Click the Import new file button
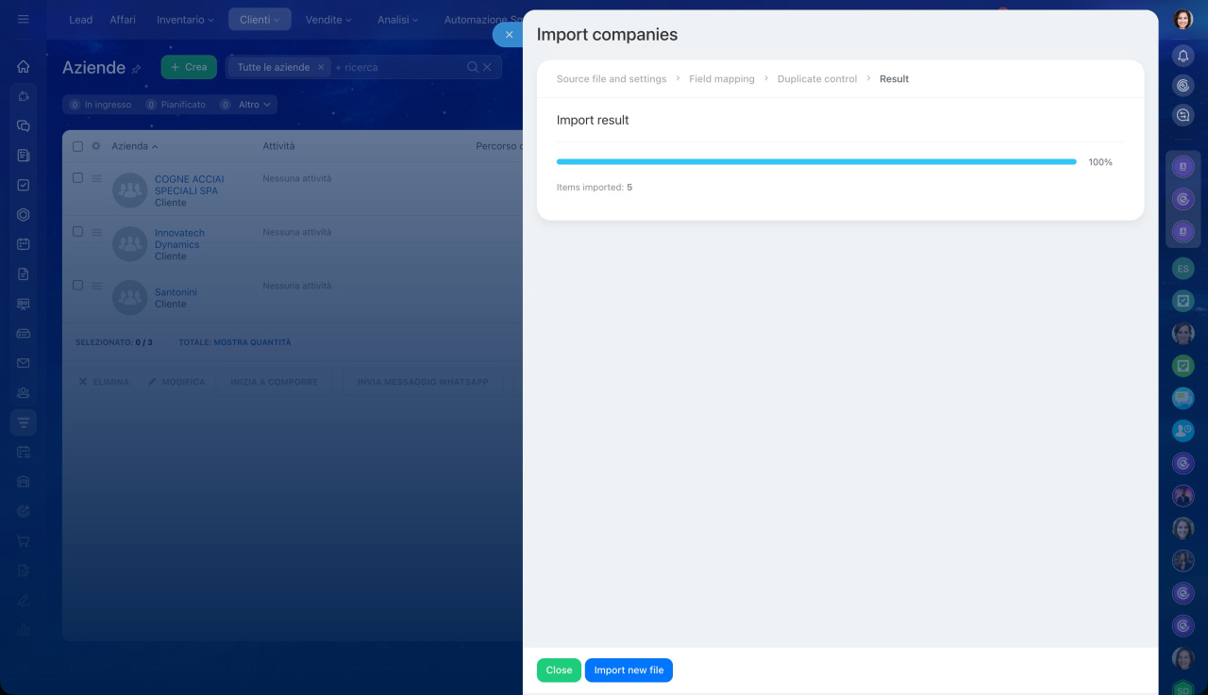The height and width of the screenshot is (695, 1208). (x=629, y=670)
